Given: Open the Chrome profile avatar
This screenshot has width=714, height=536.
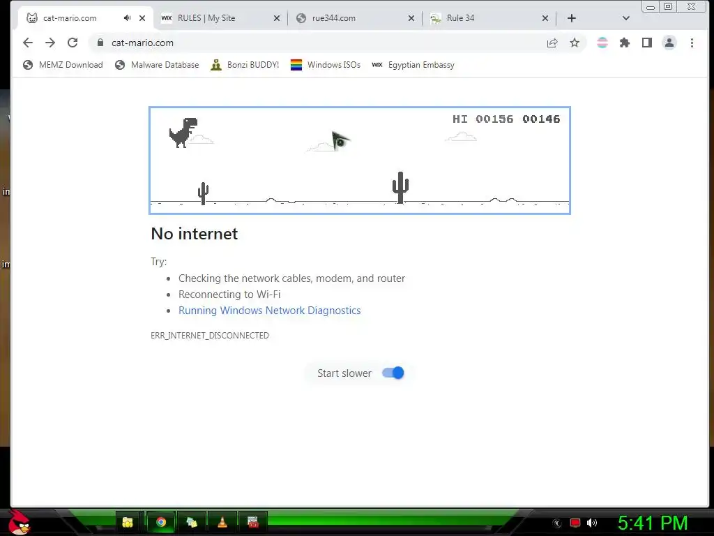Looking at the screenshot, I should point(669,43).
